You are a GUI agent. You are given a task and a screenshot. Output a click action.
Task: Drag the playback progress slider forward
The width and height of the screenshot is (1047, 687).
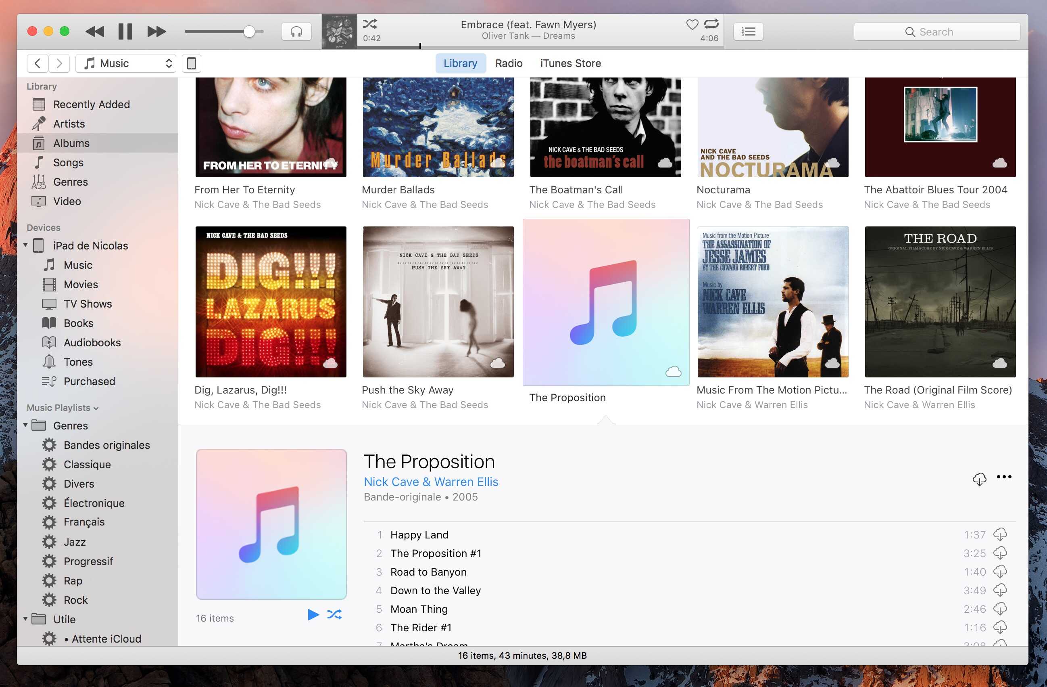click(x=536, y=44)
